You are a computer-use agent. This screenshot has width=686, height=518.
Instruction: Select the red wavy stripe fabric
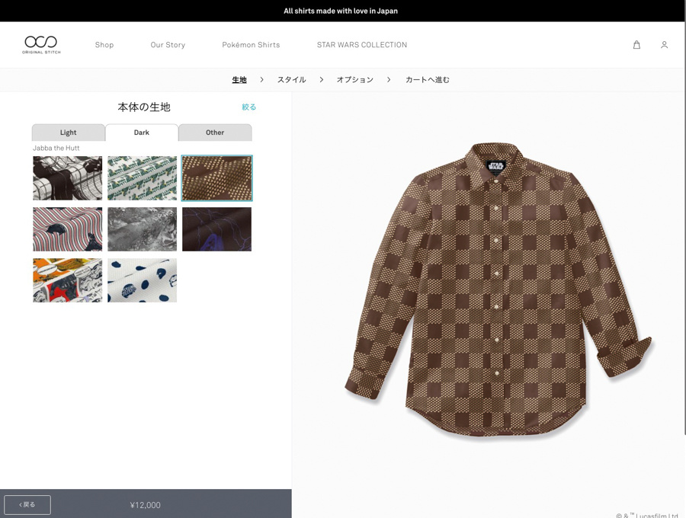[x=67, y=229]
